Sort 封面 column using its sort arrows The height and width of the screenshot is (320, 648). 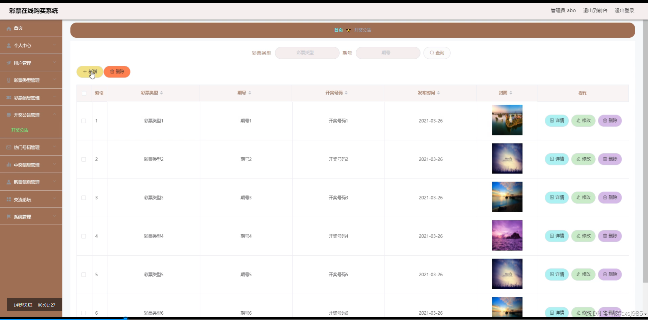[511, 93]
